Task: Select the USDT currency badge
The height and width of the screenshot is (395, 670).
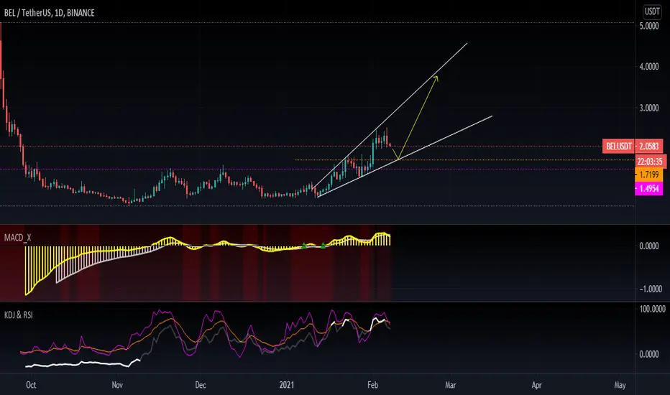Action: tap(652, 11)
